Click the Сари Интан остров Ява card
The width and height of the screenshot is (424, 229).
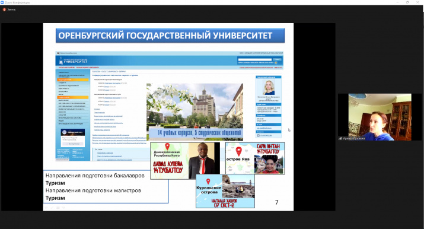pyautogui.click(x=255, y=158)
